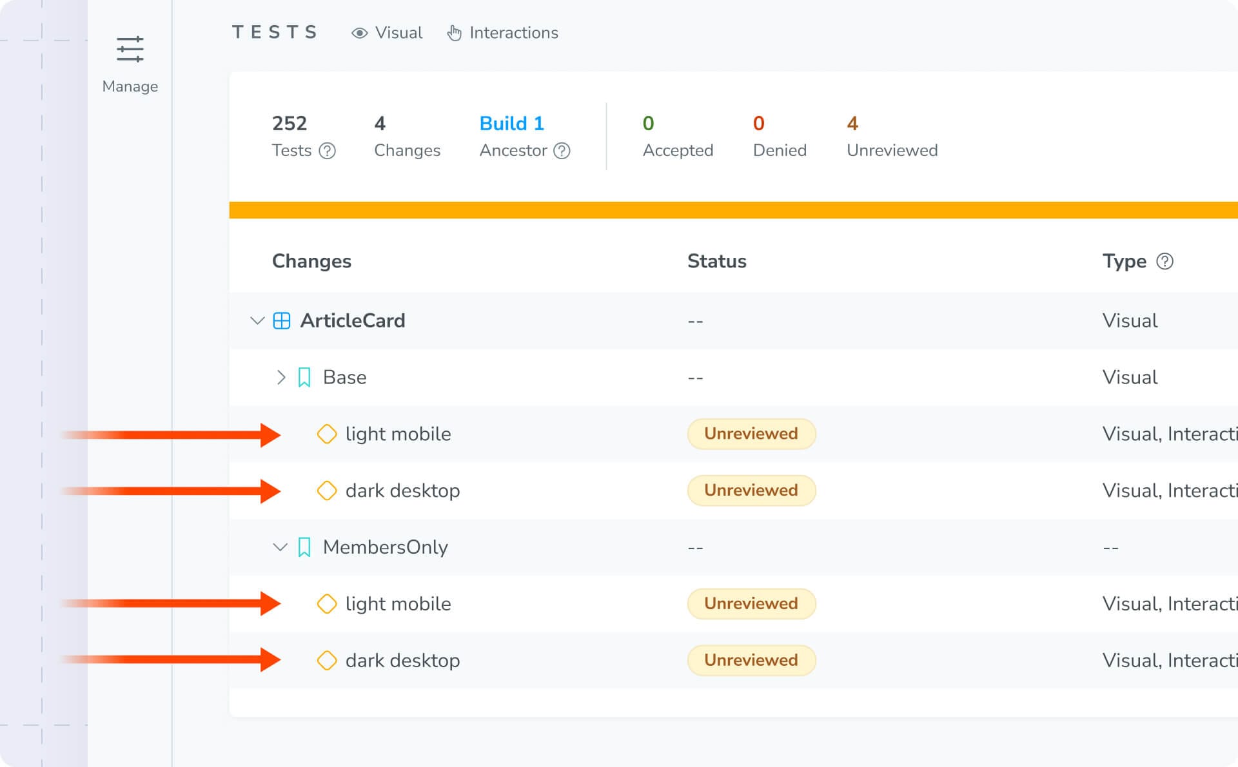Collapse the ArticleCard component row

[x=257, y=321]
